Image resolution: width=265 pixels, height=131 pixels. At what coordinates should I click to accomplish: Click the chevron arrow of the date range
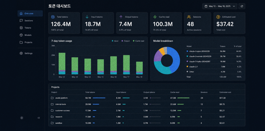[234, 6]
